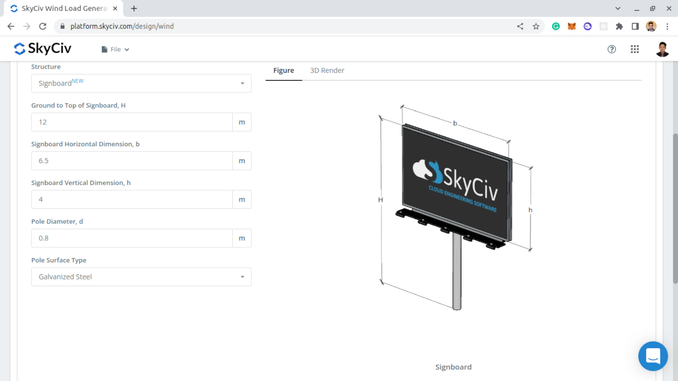Open the tab search chevron

point(616,8)
